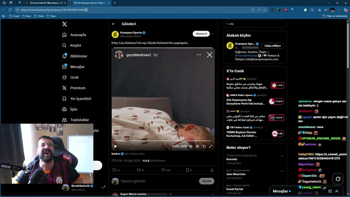Viewport: 350px width, 197px height.
Task: Open embedded story three-dot options
Action: point(199,55)
